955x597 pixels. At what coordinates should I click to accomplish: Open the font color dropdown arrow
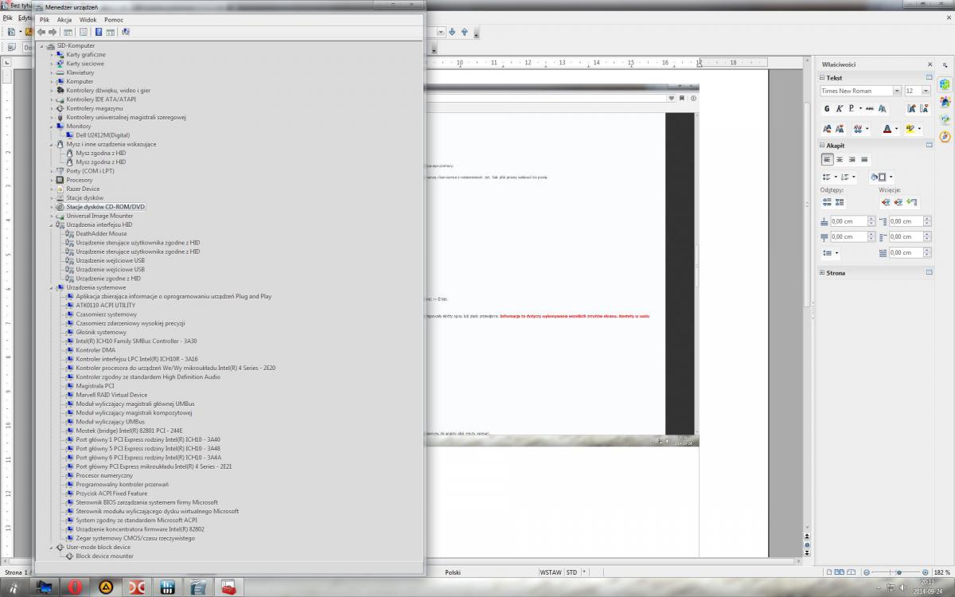point(896,129)
